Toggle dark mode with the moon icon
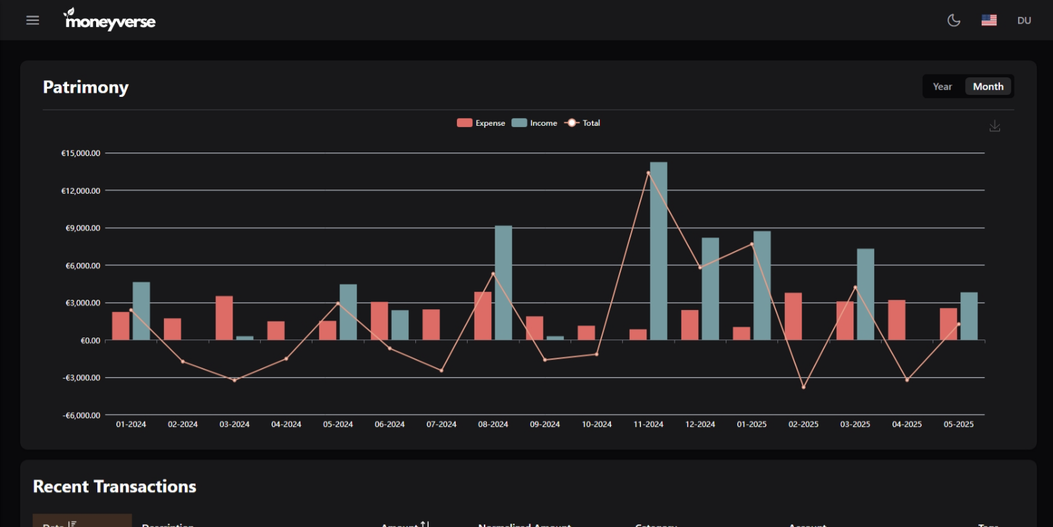This screenshot has height=527, width=1053. [x=954, y=20]
